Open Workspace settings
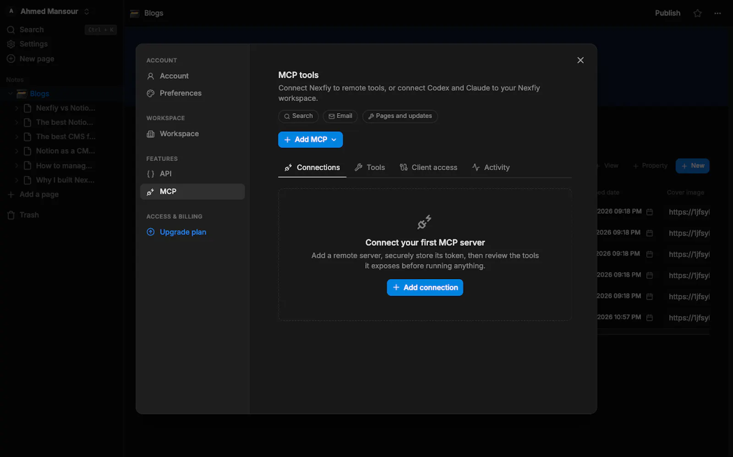This screenshot has height=457, width=733. click(x=192, y=134)
